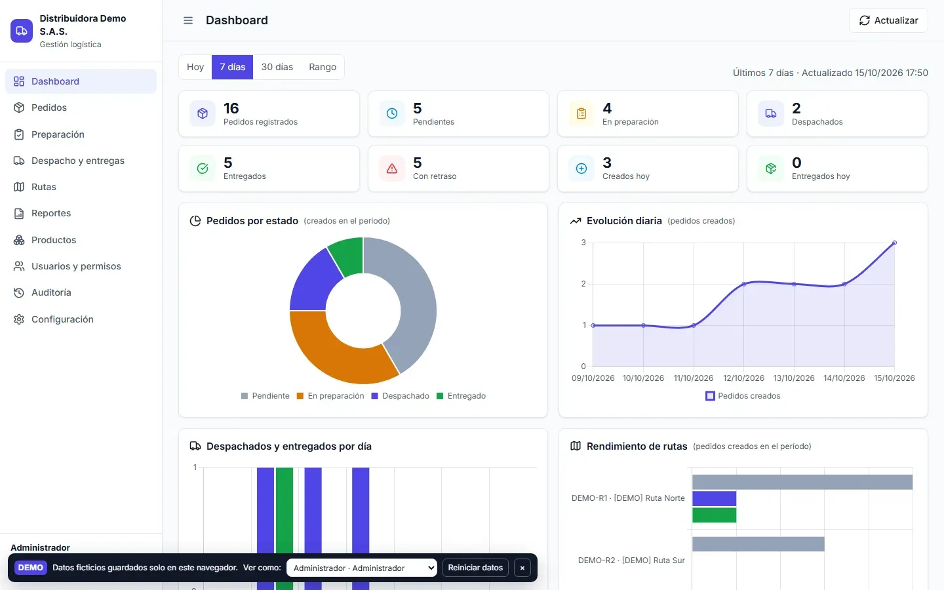Select the Hoy period tab
Viewport: 944px width, 590px height.
tap(195, 67)
